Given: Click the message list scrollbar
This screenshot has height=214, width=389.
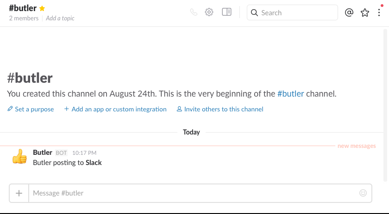Looking at the screenshot, I should click(x=385, y=105).
